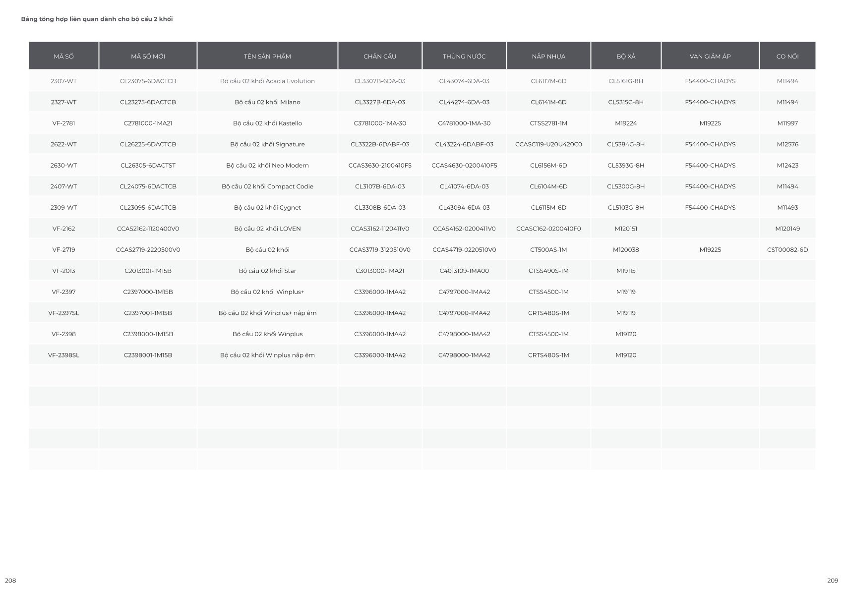Select the VF-2398 code cell
This screenshot has width=843, height=590.
click(63, 334)
